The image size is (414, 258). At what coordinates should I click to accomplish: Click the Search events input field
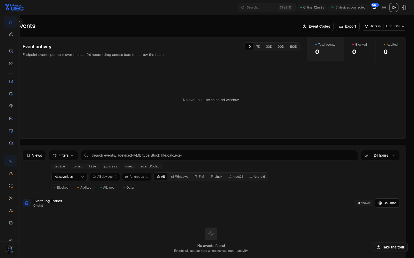point(219,155)
